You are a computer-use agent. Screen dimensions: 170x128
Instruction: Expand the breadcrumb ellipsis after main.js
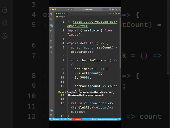66,17
